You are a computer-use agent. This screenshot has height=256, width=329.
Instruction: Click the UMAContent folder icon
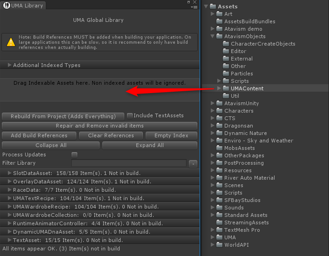[226, 88]
